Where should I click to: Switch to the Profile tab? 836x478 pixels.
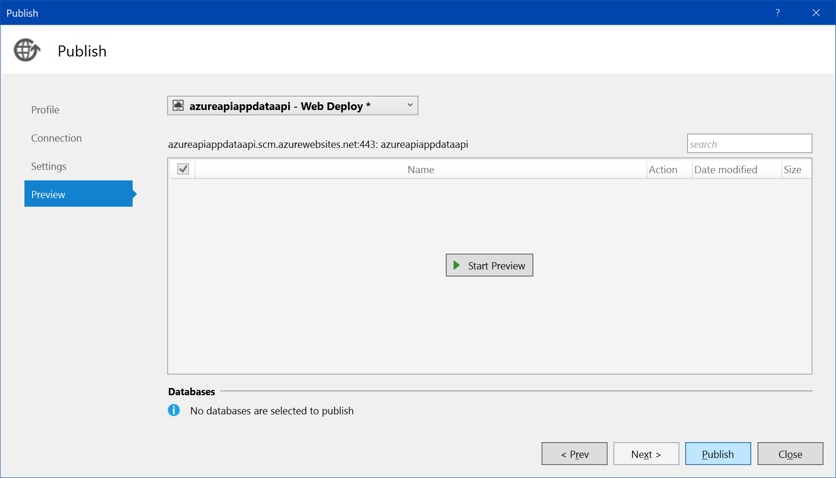(45, 110)
